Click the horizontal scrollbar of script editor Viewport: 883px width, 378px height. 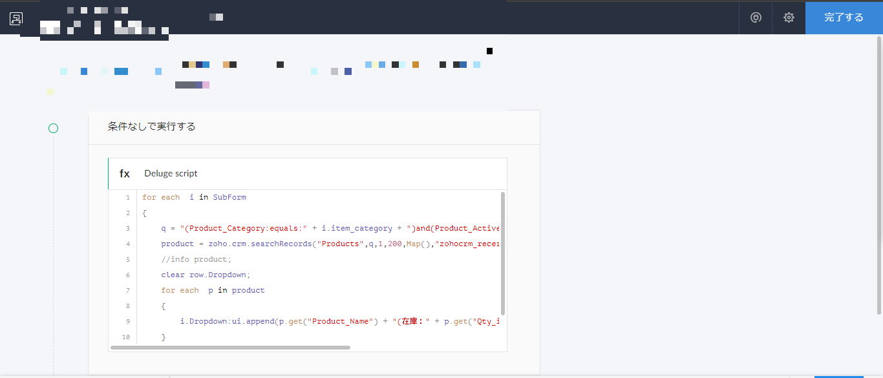(230, 348)
